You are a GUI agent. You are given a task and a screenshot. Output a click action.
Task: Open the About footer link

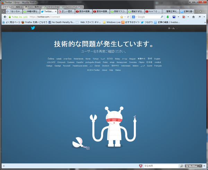point(105,70)
